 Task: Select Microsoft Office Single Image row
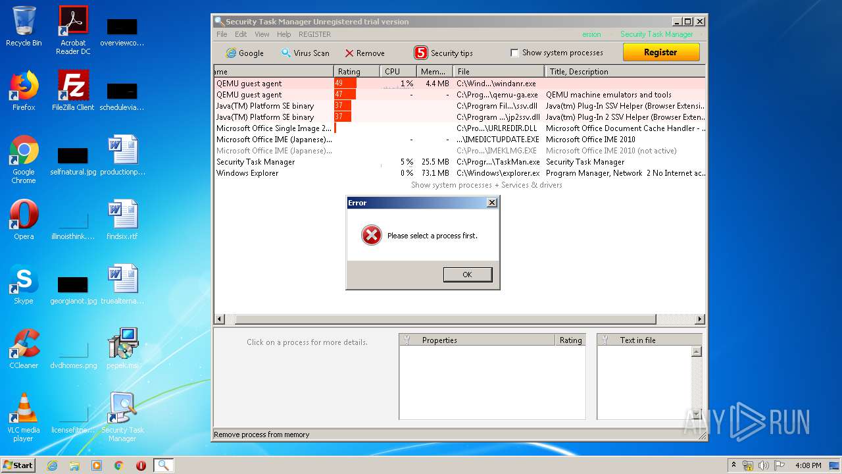tap(460, 128)
